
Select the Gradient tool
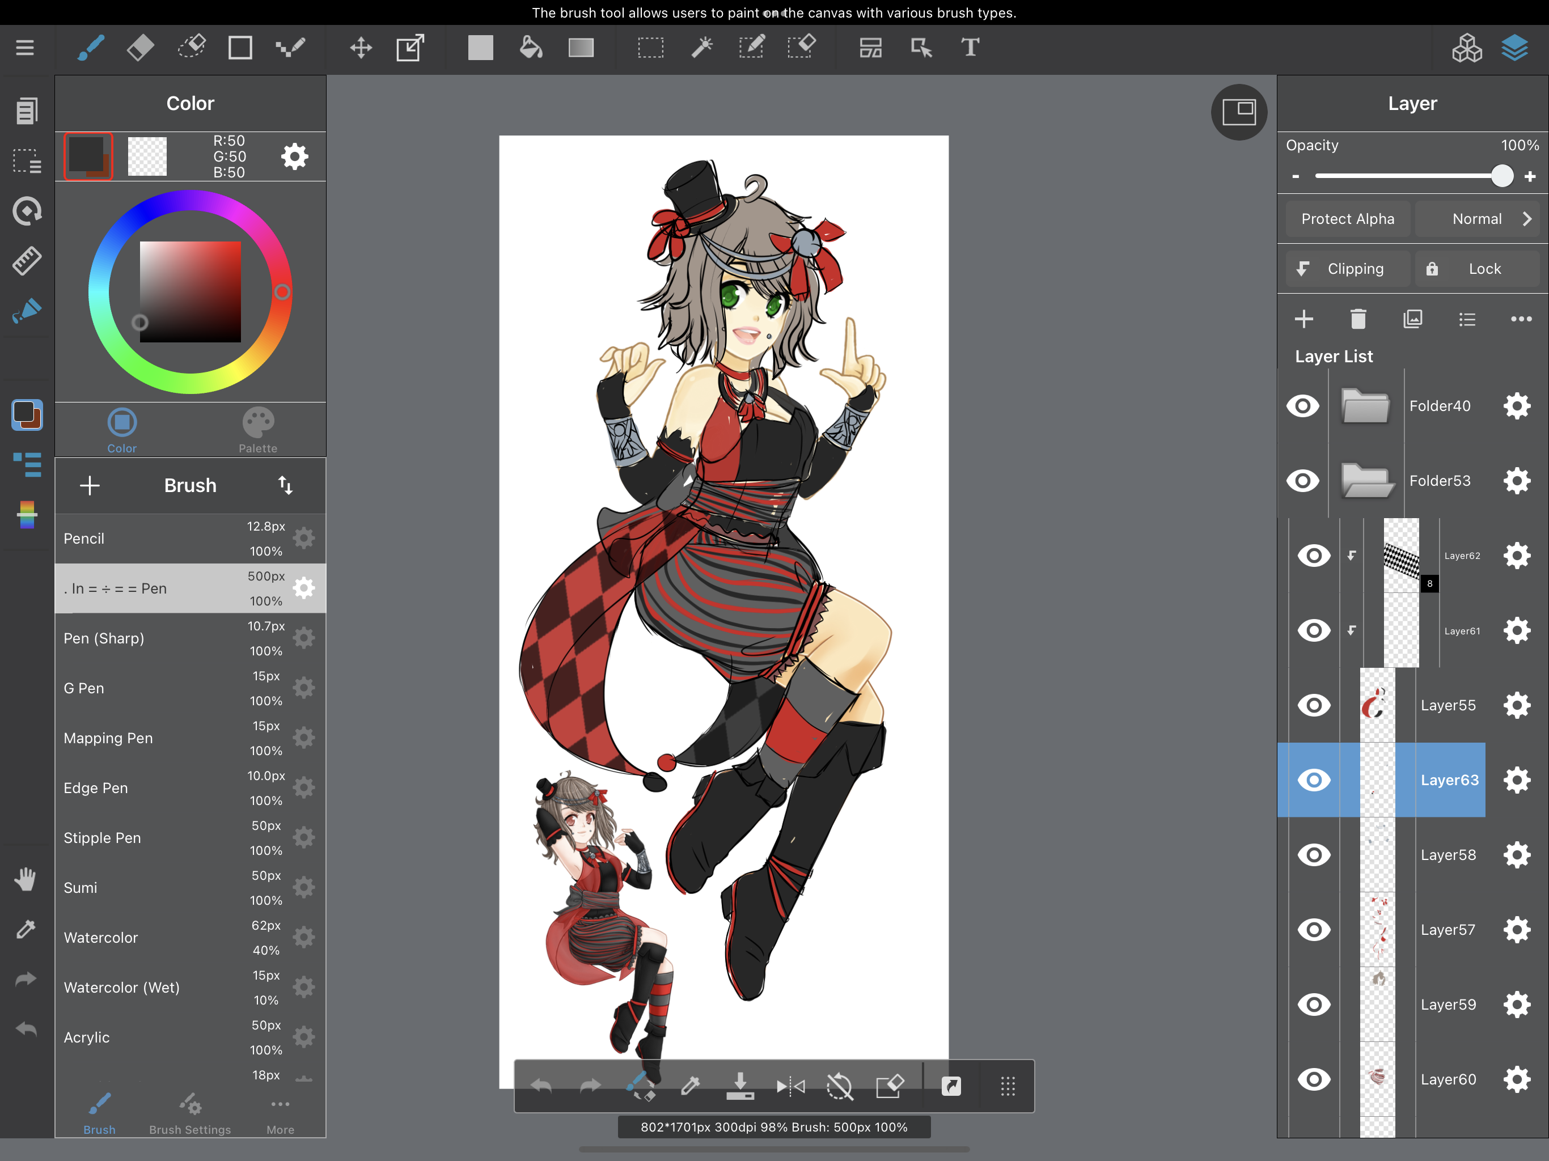click(581, 48)
